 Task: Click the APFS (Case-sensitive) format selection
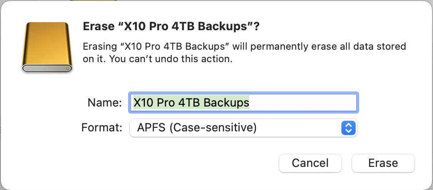tap(197, 128)
